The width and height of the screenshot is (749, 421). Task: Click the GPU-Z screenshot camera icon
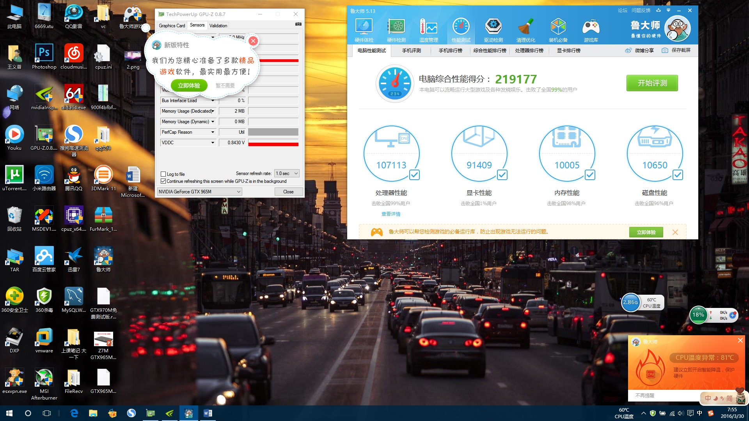point(298,24)
